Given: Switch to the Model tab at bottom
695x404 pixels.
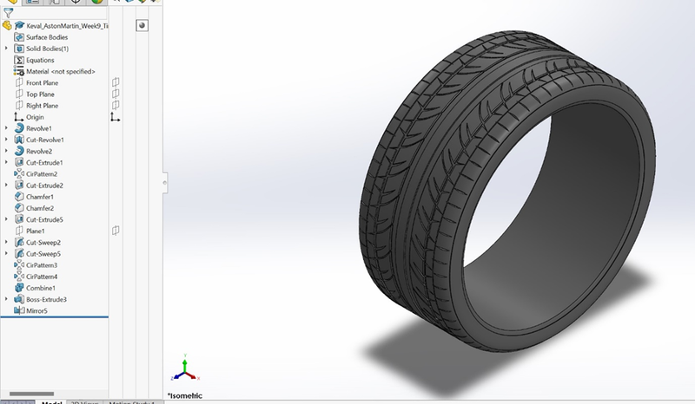Looking at the screenshot, I should 51,402.
